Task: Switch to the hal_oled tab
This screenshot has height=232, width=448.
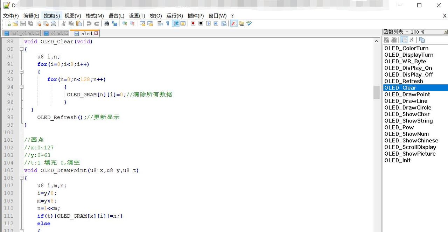Action: tap(21, 33)
